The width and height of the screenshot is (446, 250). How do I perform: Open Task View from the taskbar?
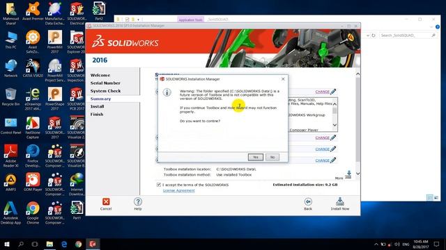coord(35,244)
